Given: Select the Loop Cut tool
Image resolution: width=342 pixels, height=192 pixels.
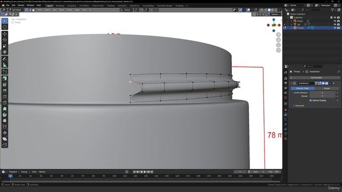Looking at the screenshot, I should [5, 97].
